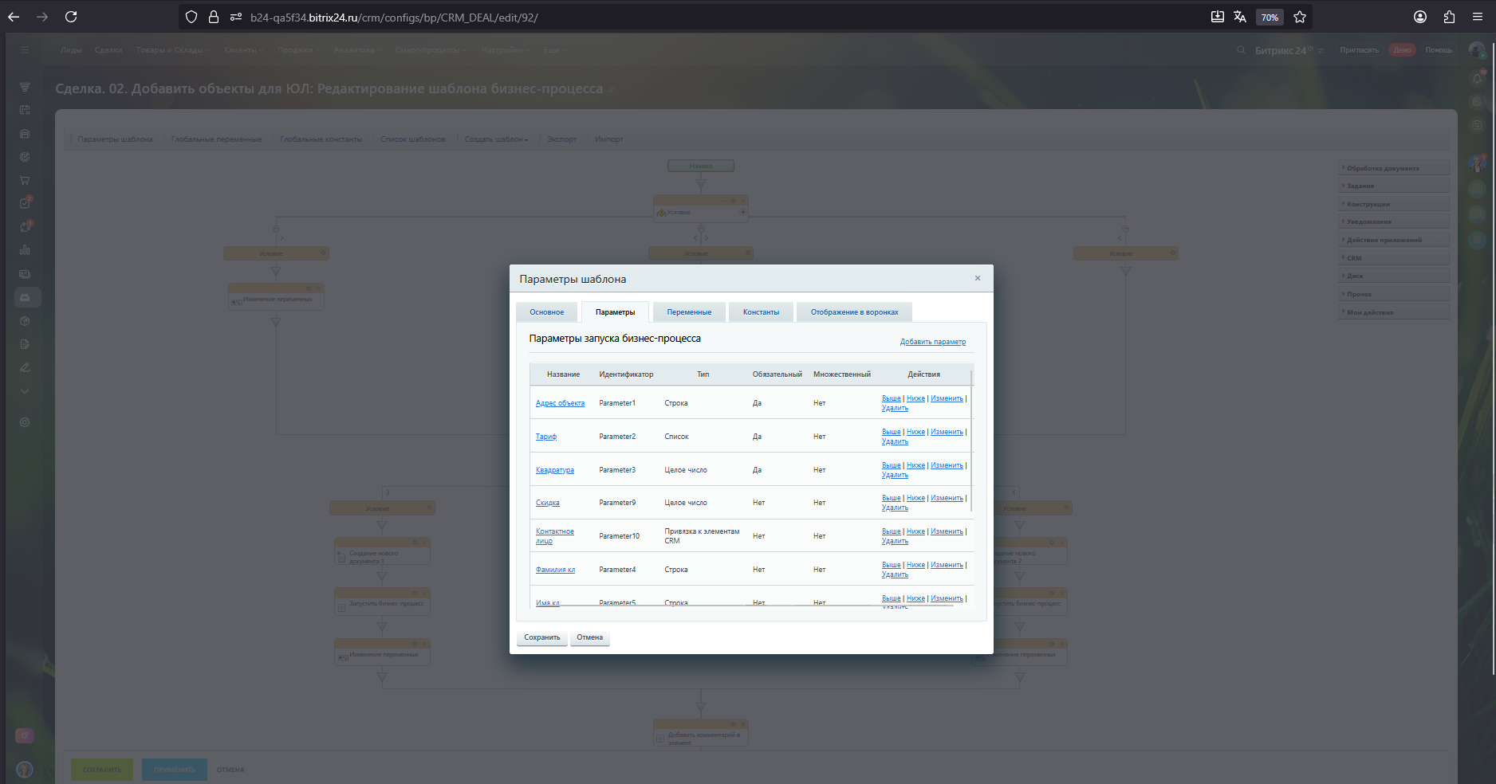Click the 70% page zoom indicator
This screenshot has height=784, width=1496.
point(1270,18)
